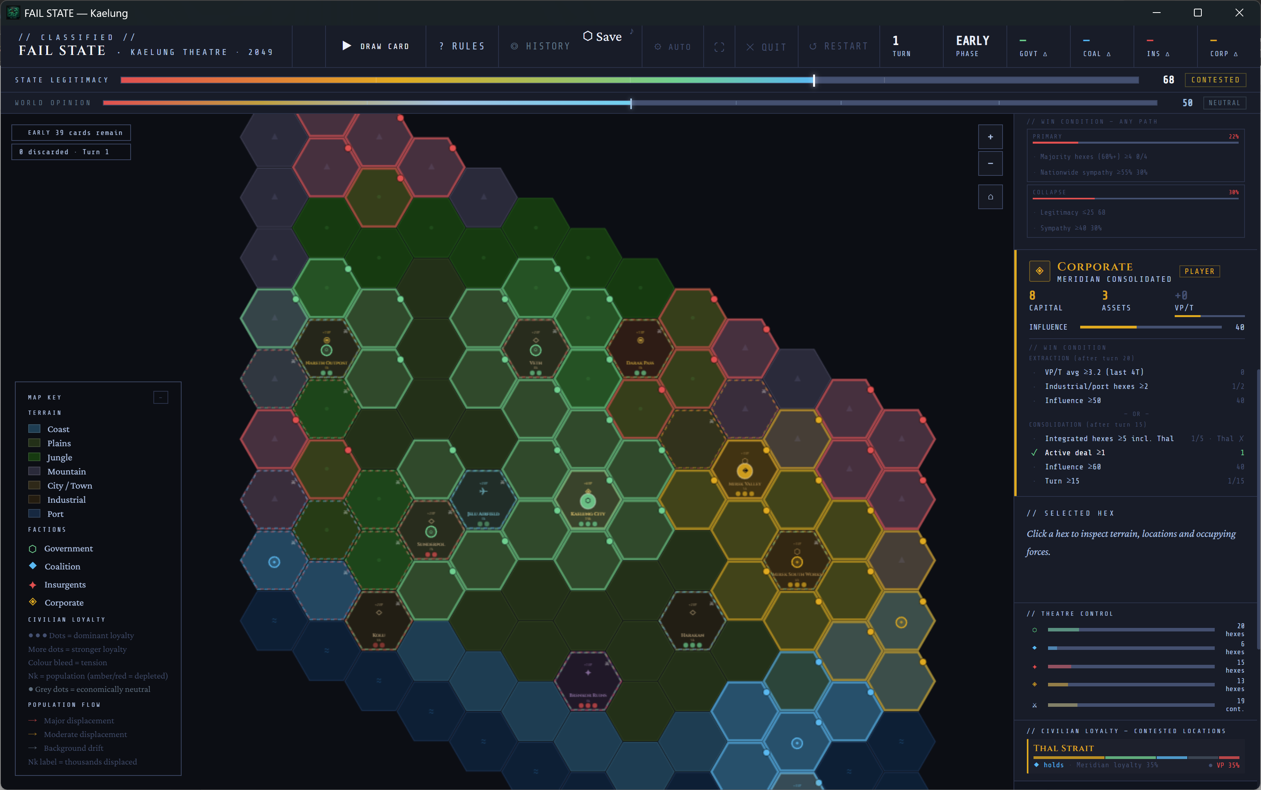Click the Corporate faction diamond emblem
Image resolution: width=1261 pixels, height=790 pixels.
[x=1039, y=271]
